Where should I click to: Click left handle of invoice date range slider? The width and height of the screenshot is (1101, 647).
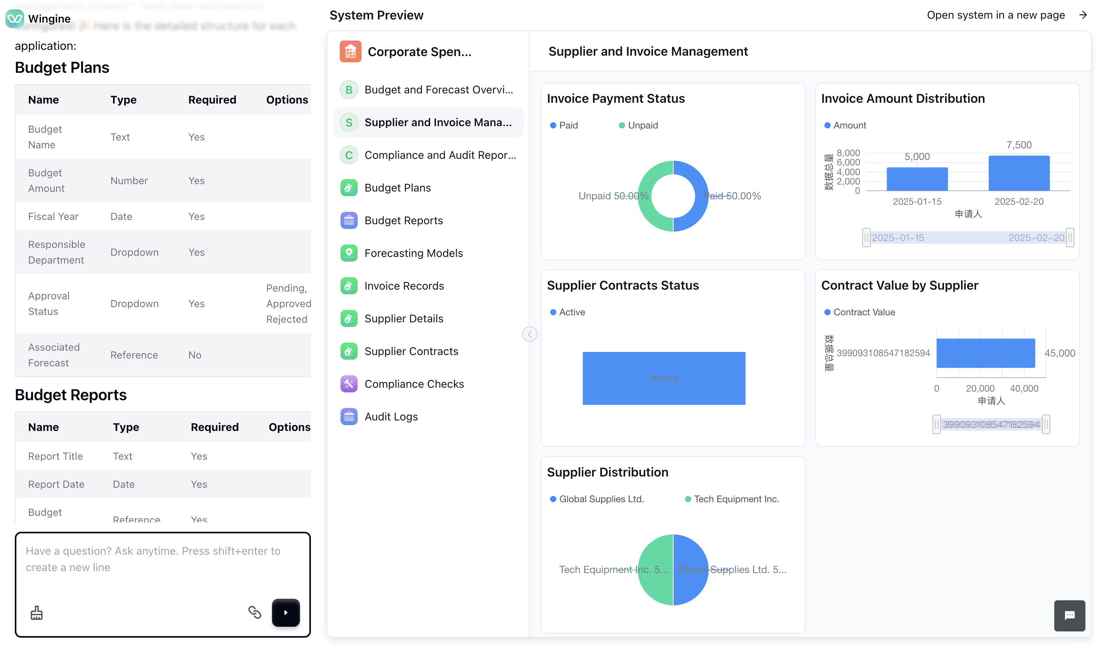(x=866, y=237)
